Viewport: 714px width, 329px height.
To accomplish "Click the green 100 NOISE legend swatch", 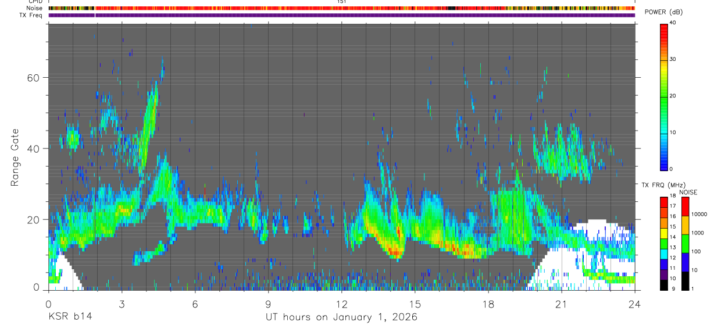I will 684,244.
